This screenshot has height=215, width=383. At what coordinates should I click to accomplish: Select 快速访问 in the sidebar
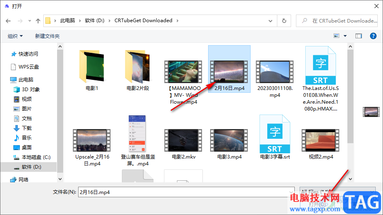pos(24,54)
